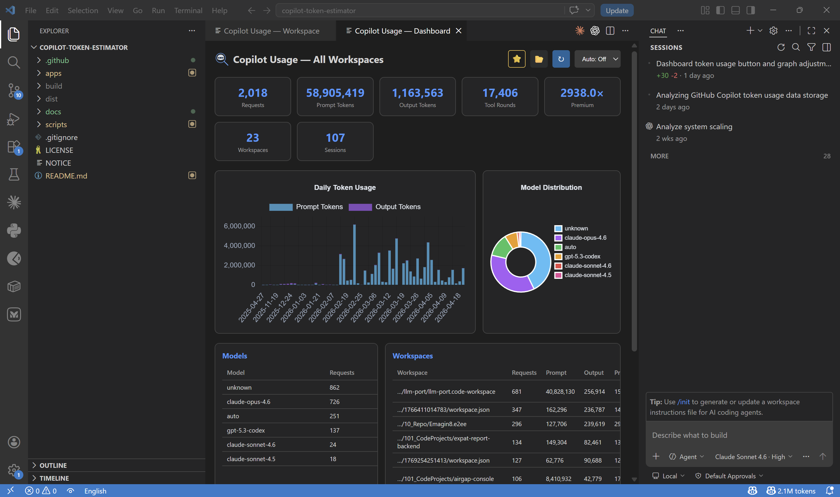Screen dimensions: 840x497
Task: Open the Testing flask view
Action: (14, 174)
